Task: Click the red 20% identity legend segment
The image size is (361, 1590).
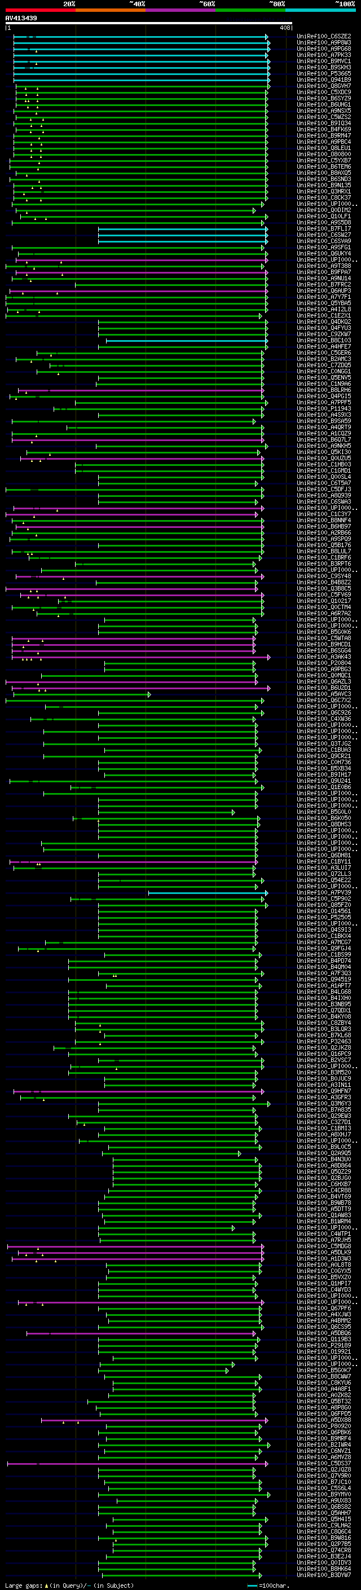Action: click(x=40, y=10)
